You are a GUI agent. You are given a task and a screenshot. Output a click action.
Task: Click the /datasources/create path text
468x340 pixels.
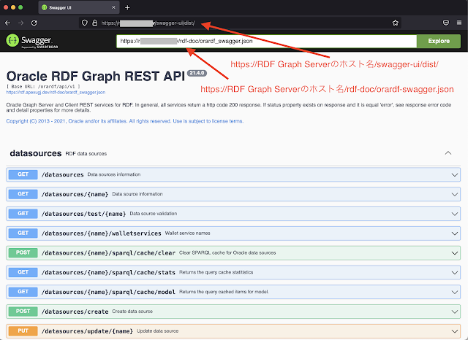(x=75, y=312)
